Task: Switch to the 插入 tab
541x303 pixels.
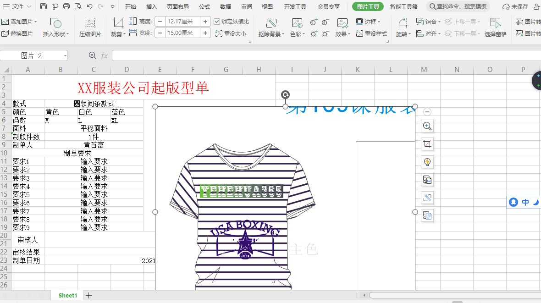Action: [x=151, y=6]
